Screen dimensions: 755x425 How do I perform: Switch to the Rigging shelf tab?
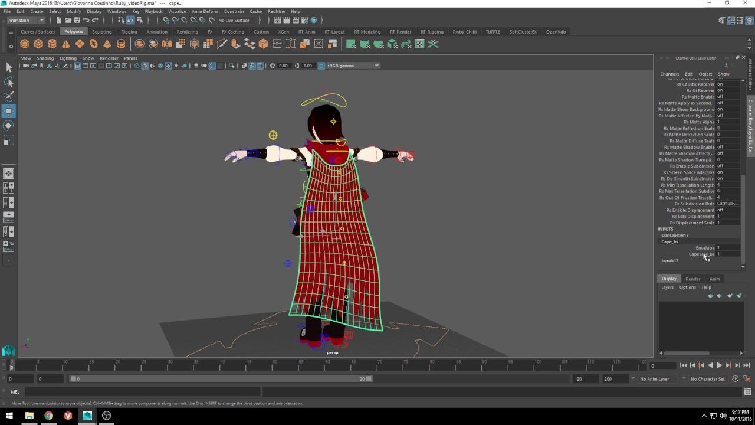[x=129, y=32]
